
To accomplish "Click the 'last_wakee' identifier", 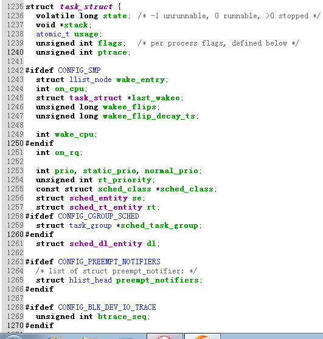I will 156,98.
